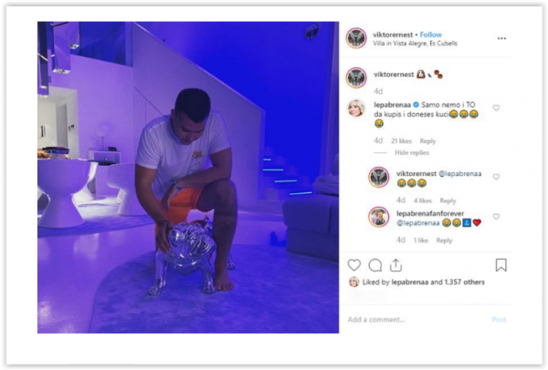Like lepabrenafanforever's reply with the small heart
548x370 pixels.
[x=496, y=217]
